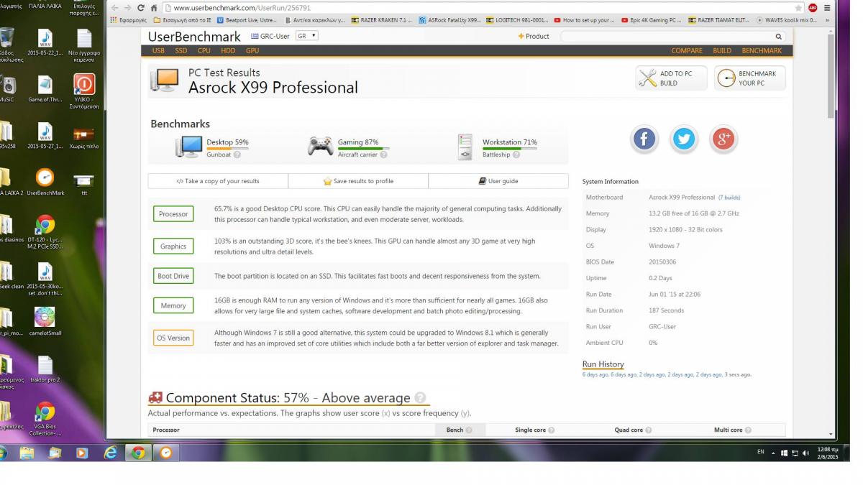Screen dimensions: 863x485
Task: Open Internet Explorer from the taskbar
Action: 110,453
